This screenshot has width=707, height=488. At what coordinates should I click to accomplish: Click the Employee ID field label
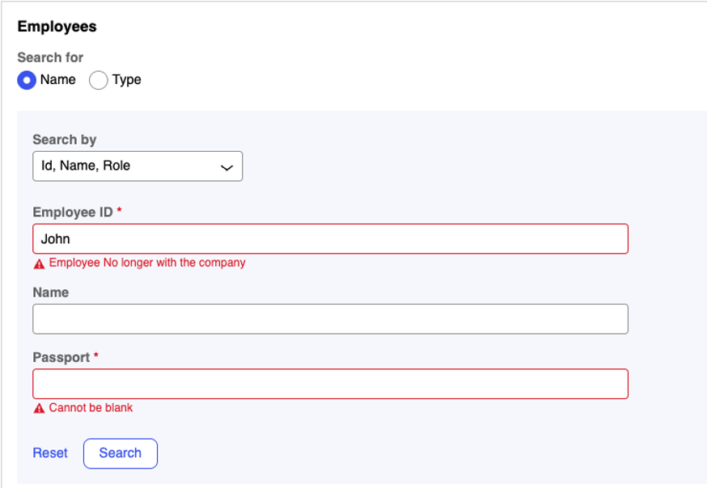[73, 212]
